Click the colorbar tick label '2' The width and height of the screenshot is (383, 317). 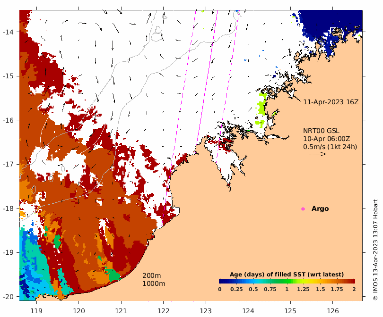tap(354, 289)
